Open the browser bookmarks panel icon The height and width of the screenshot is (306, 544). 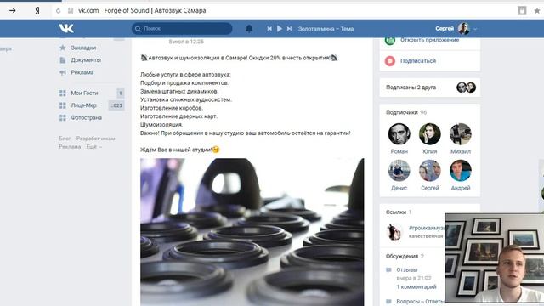(522, 11)
